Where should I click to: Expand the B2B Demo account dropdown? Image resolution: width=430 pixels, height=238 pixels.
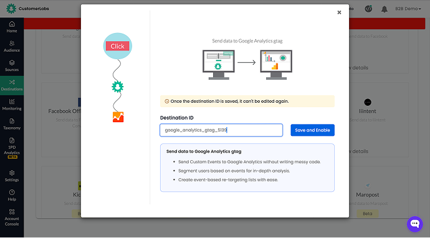coord(408,9)
